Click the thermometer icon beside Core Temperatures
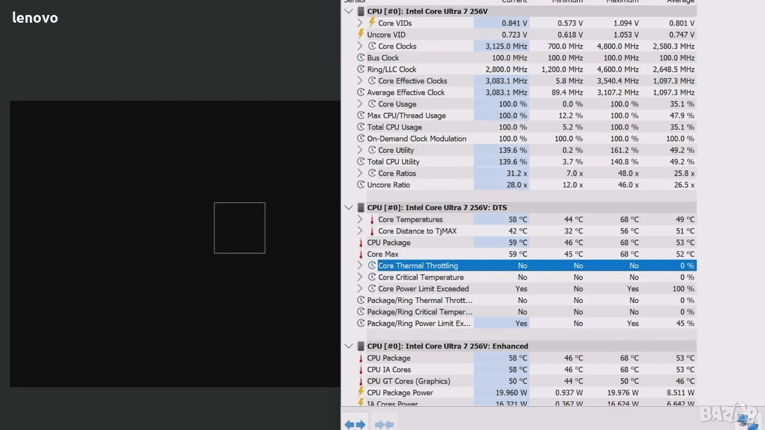The image size is (765, 430). 372,220
